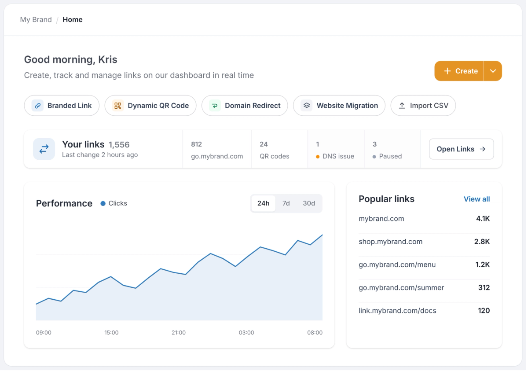Viewport: 528px width, 371px height.
Task: Open link.mybrand.com/docs link row
Action: tap(424, 310)
